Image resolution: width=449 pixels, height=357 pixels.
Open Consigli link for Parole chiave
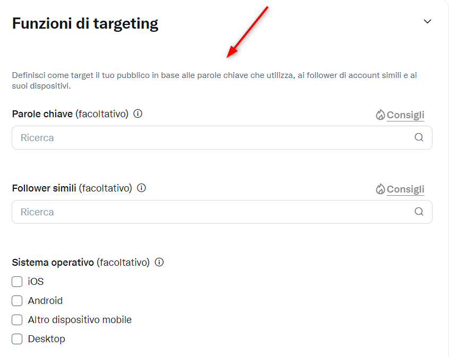tap(405, 115)
